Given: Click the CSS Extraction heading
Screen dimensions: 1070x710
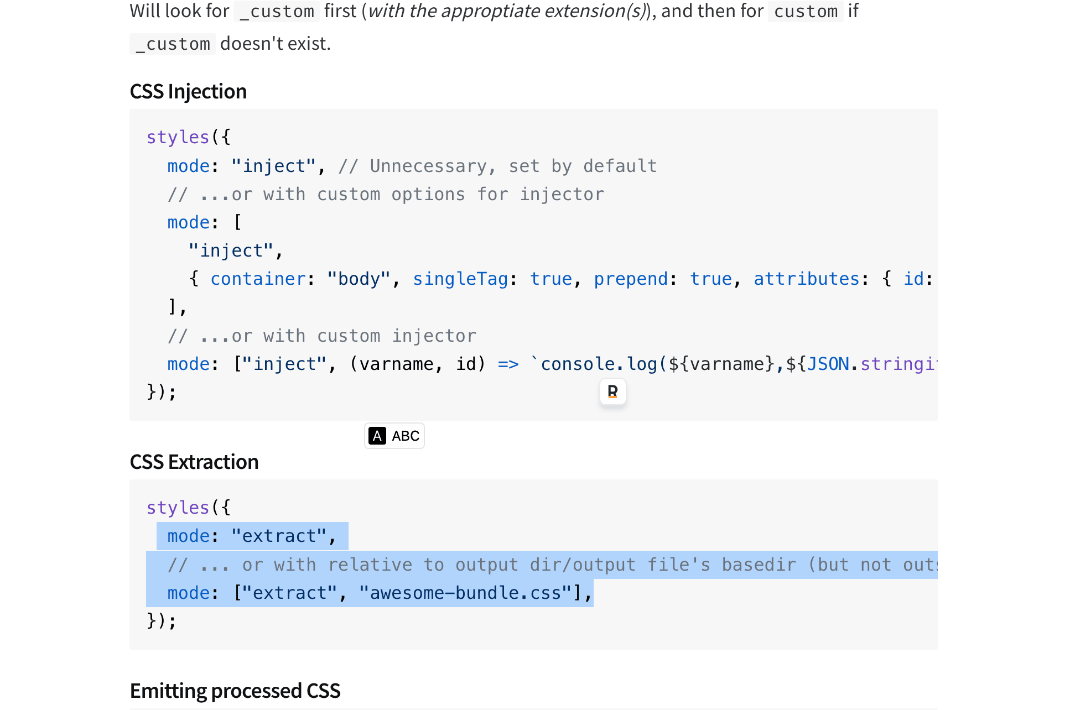Looking at the screenshot, I should [x=194, y=462].
